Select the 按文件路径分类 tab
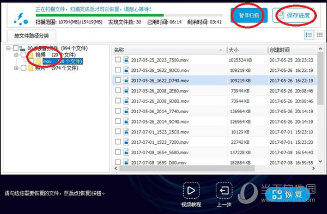 (32, 36)
